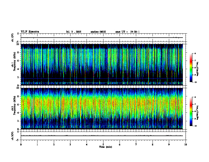Click time axis tick label "0"
Viewport: 209px width, 162px height.
point(21,145)
